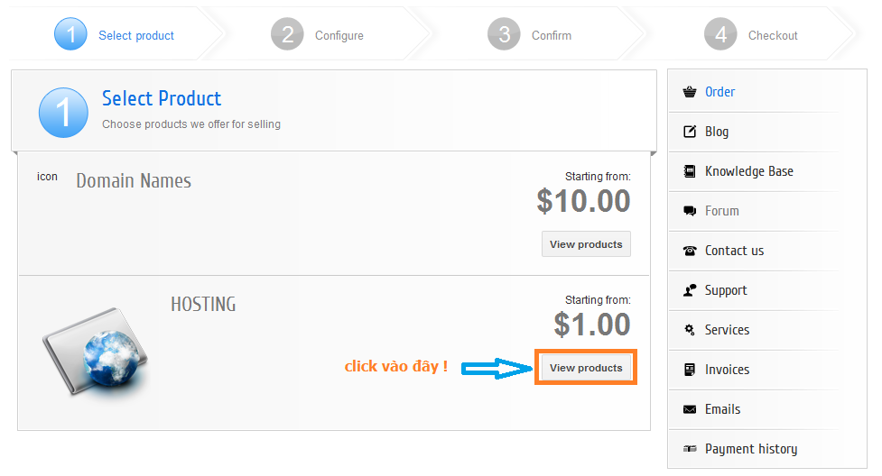The image size is (882, 476).
Task: Click the Knowledge Base book icon
Action: 690,171
